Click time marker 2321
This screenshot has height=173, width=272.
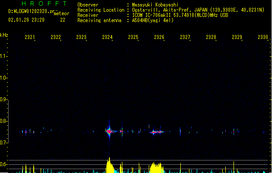tap(30, 37)
